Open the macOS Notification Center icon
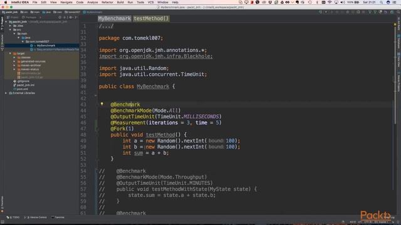 pos(395,2)
